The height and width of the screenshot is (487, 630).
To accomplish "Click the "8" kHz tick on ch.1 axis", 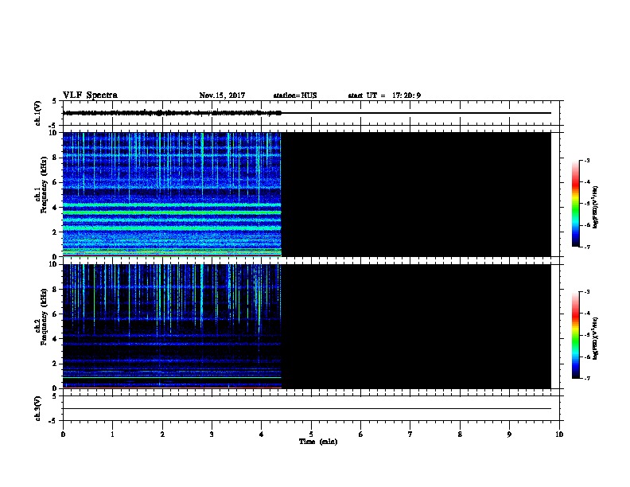I will [55, 158].
